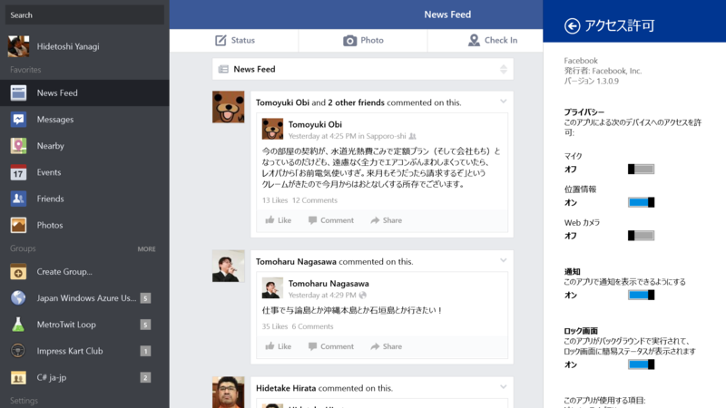Like Tomoharu Nagasawa's post
The width and height of the screenshot is (726, 408).
coord(279,346)
